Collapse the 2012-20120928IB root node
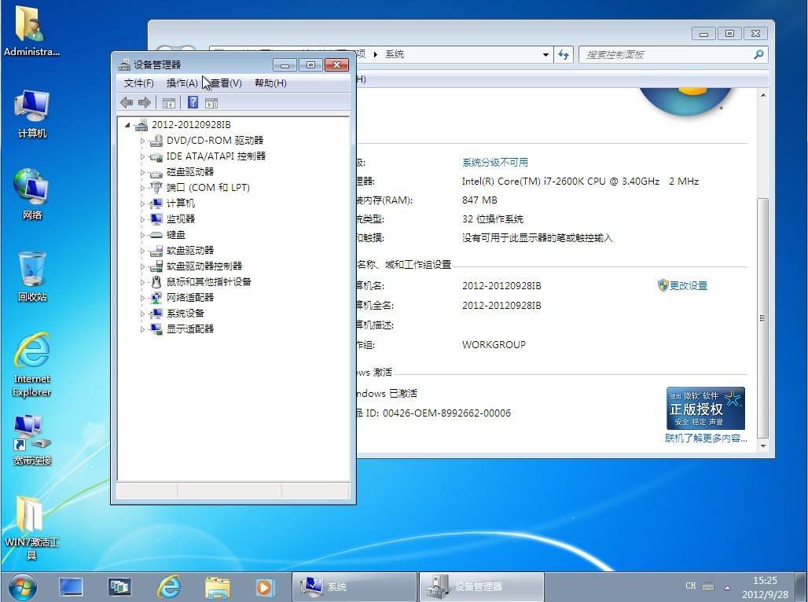Image resolution: width=808 pixels, height=602 pixels. pos(127,125)
